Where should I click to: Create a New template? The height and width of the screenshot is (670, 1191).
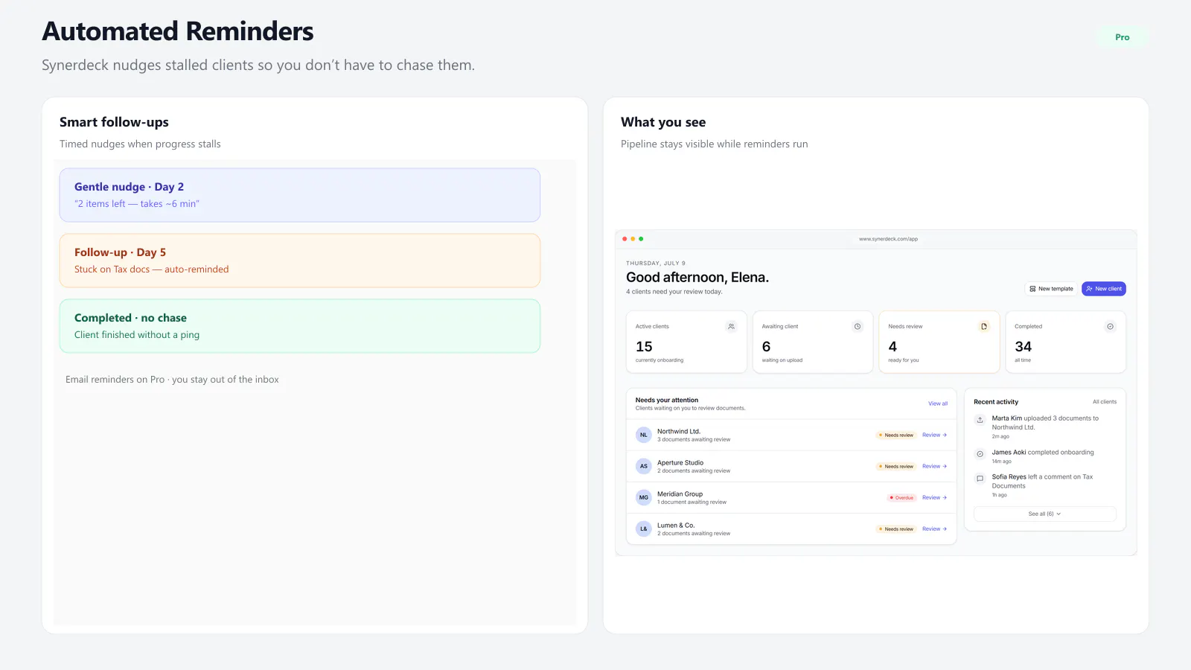coord(1051,289)
